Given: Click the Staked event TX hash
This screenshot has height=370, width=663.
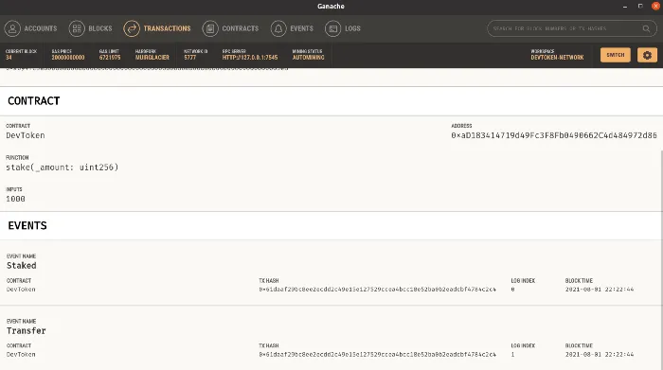Looking at the screenshot, I should tap(377, 290).
